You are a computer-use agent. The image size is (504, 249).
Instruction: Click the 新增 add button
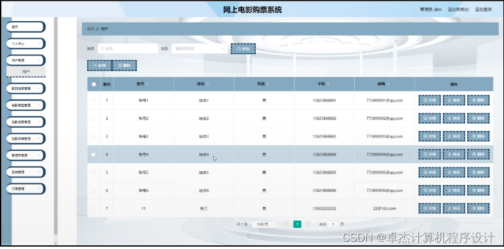pos(99,65)
